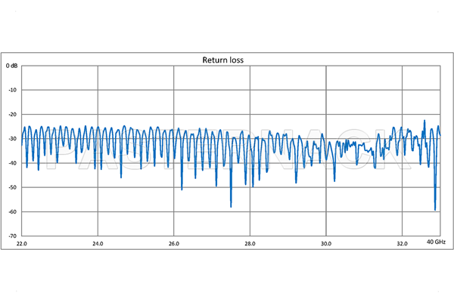
Task: Click the -51 dB dip just right of 26.0
Action: tap(182, 189)
